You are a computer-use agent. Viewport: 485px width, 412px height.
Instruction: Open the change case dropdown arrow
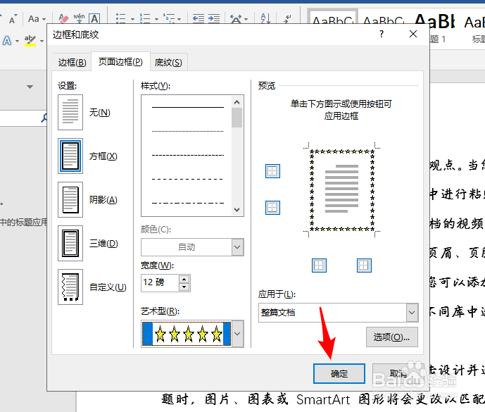[x=44, y=19]
